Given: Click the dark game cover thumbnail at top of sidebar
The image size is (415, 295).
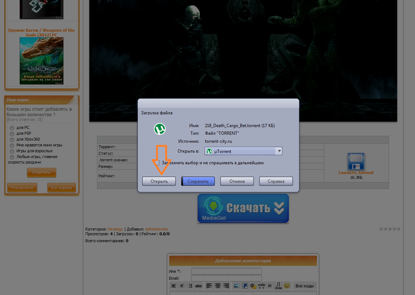Looking at the screenshot, I should tap(42, 9).
